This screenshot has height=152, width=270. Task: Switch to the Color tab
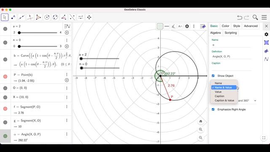(x=225, y=26)
